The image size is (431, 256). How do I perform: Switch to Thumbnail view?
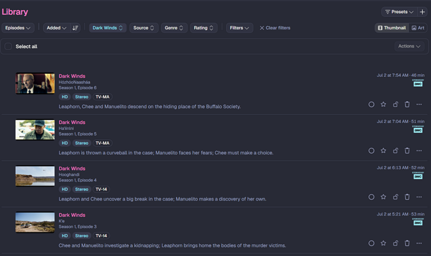click(392, 27)
